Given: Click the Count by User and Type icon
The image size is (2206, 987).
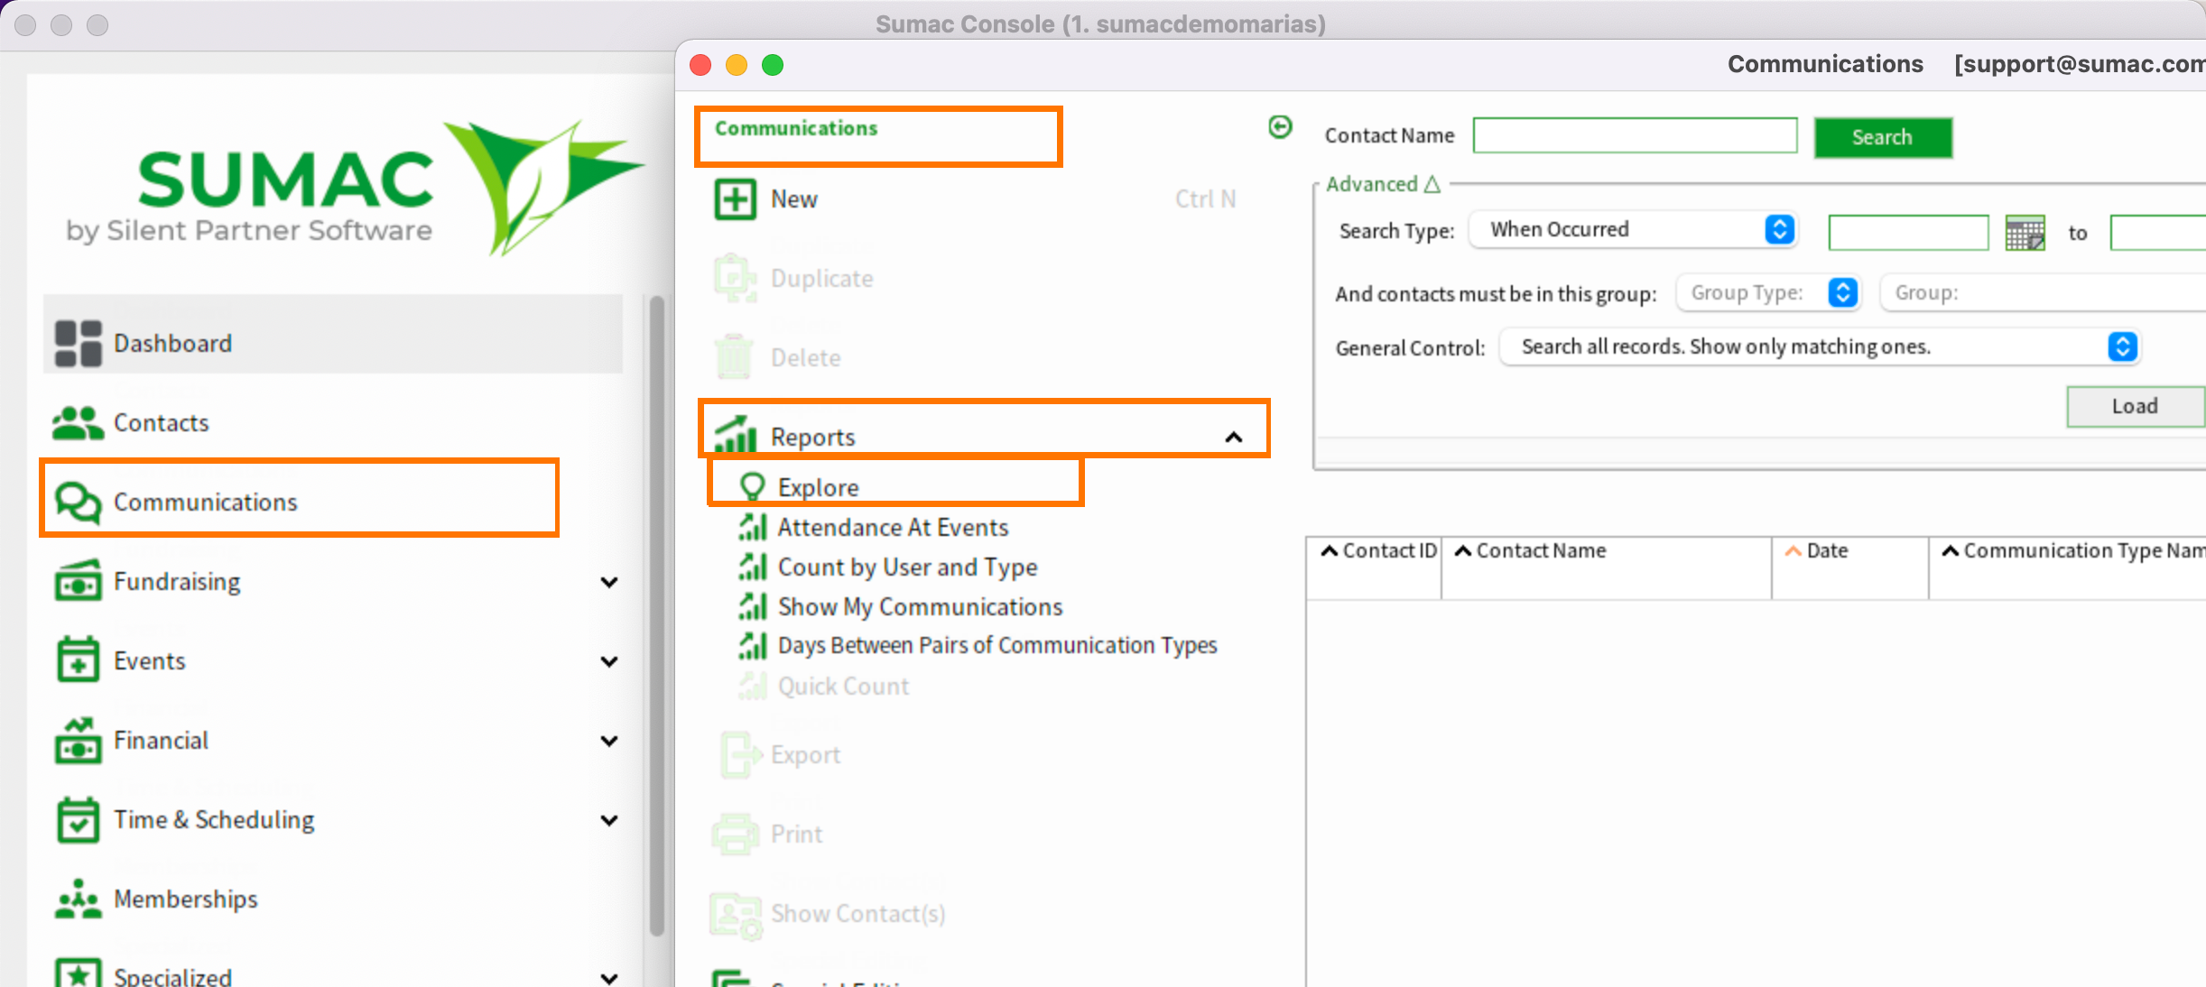Looking at the screenshot, I should [752, 567].
